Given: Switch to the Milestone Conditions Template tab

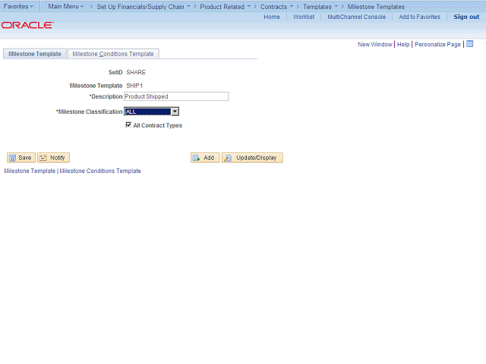Looking at the screenshot, I should (x=113, y=54).
